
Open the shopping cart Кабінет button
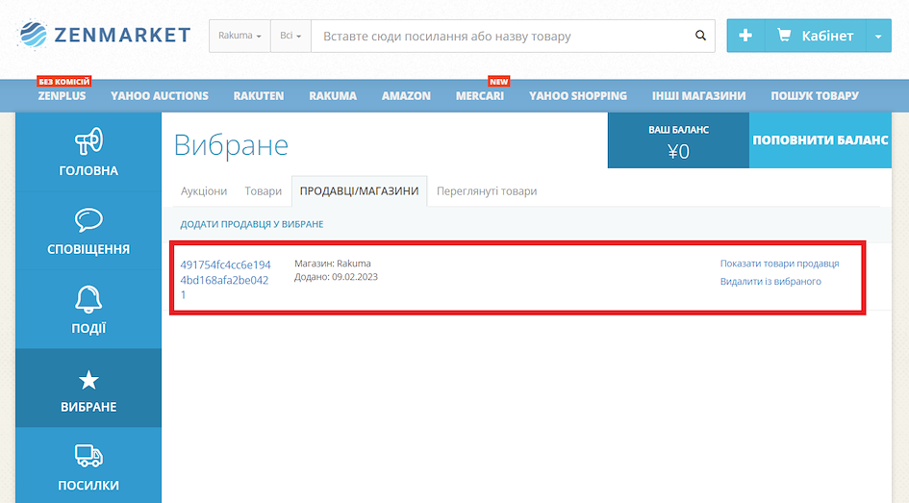(816, 36)
